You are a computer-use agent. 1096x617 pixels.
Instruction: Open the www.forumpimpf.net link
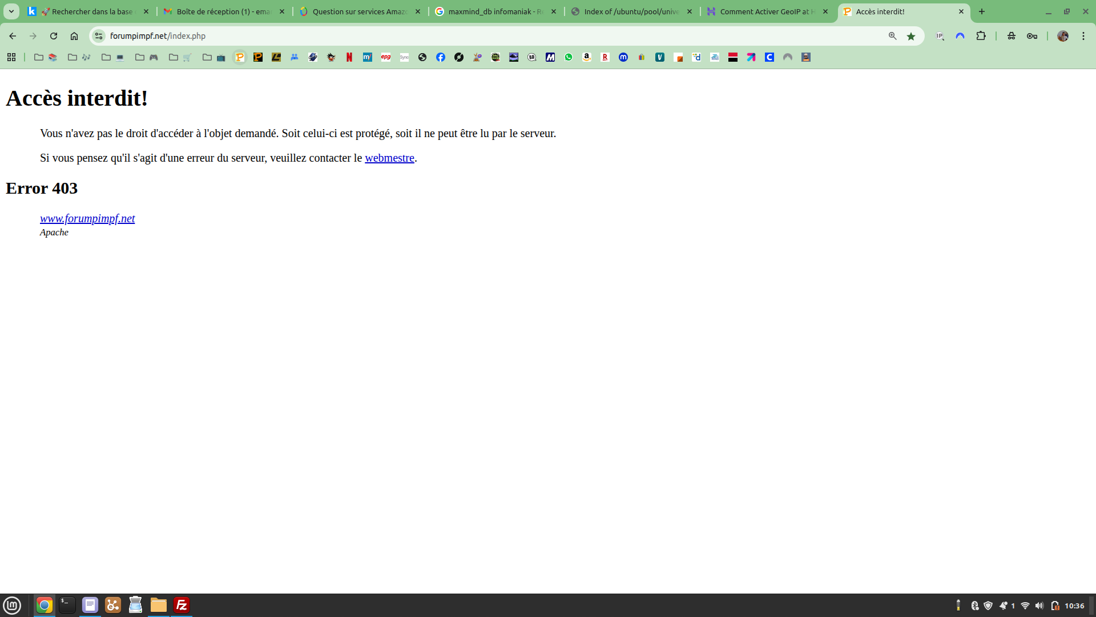tap(87, 219)
